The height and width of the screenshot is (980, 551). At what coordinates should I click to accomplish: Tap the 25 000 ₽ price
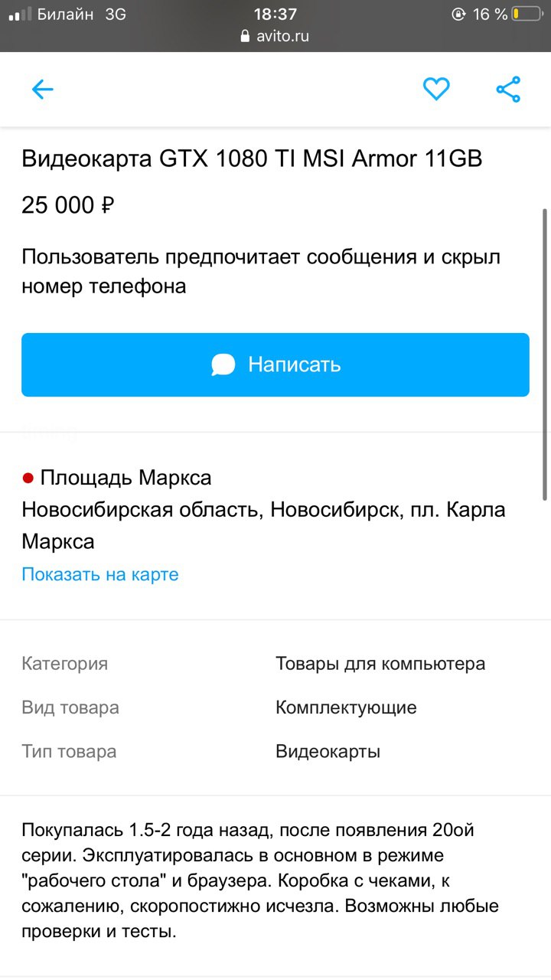pyautogui.click(x=68, y=205)
